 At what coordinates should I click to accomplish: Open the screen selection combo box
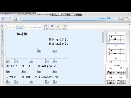pos(124,19)
